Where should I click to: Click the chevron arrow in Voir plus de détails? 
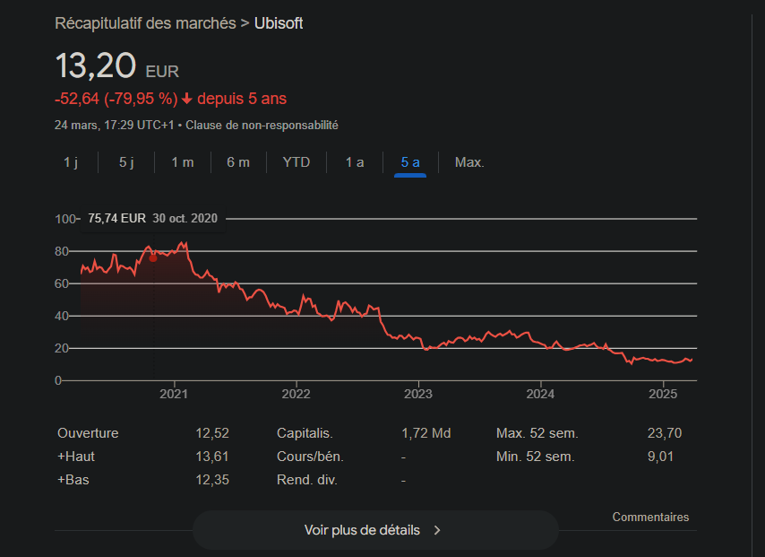tap(437, 530)
